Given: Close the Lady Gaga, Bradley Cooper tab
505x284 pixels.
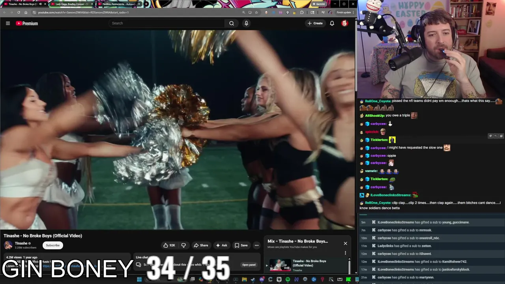Looking at the screenshot, I should (x=92, y=4).
